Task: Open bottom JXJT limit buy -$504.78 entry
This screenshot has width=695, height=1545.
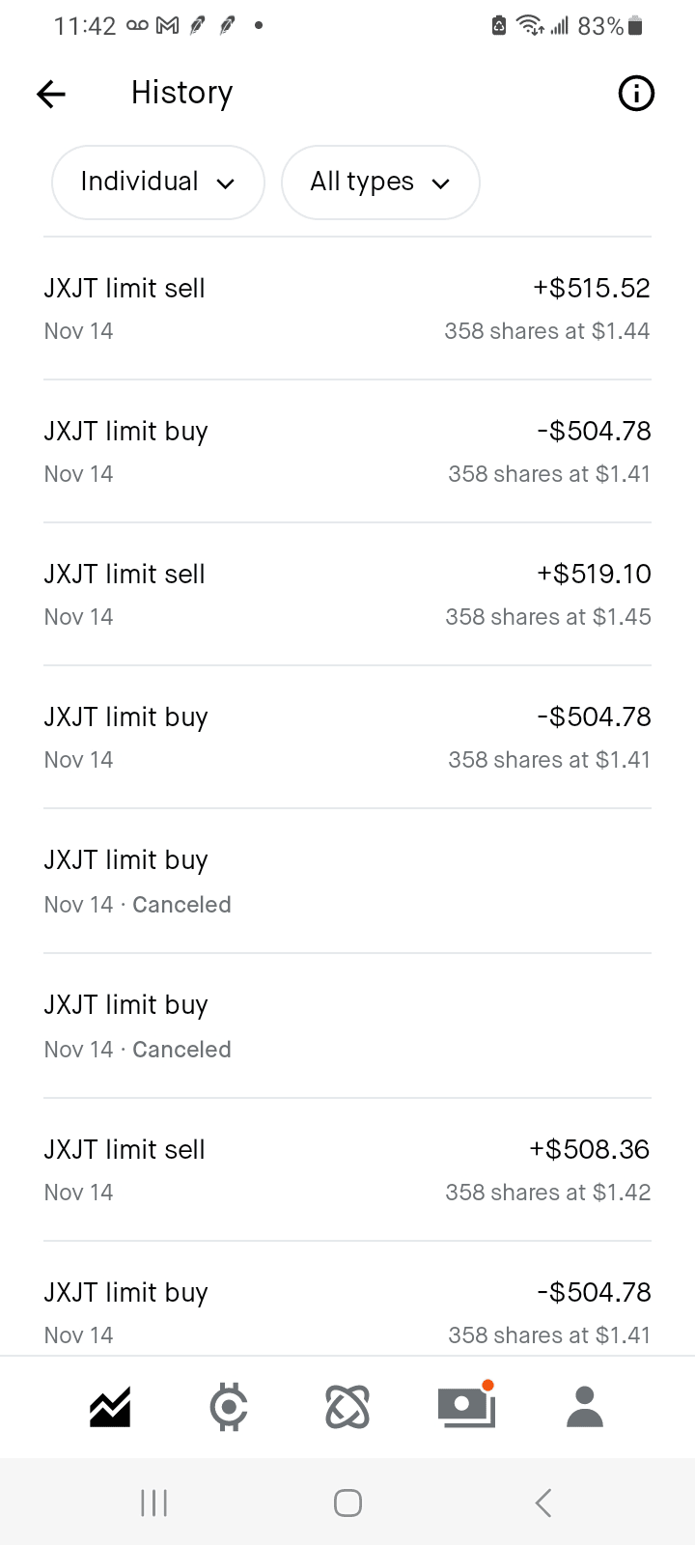Action: pos(347,1311)
